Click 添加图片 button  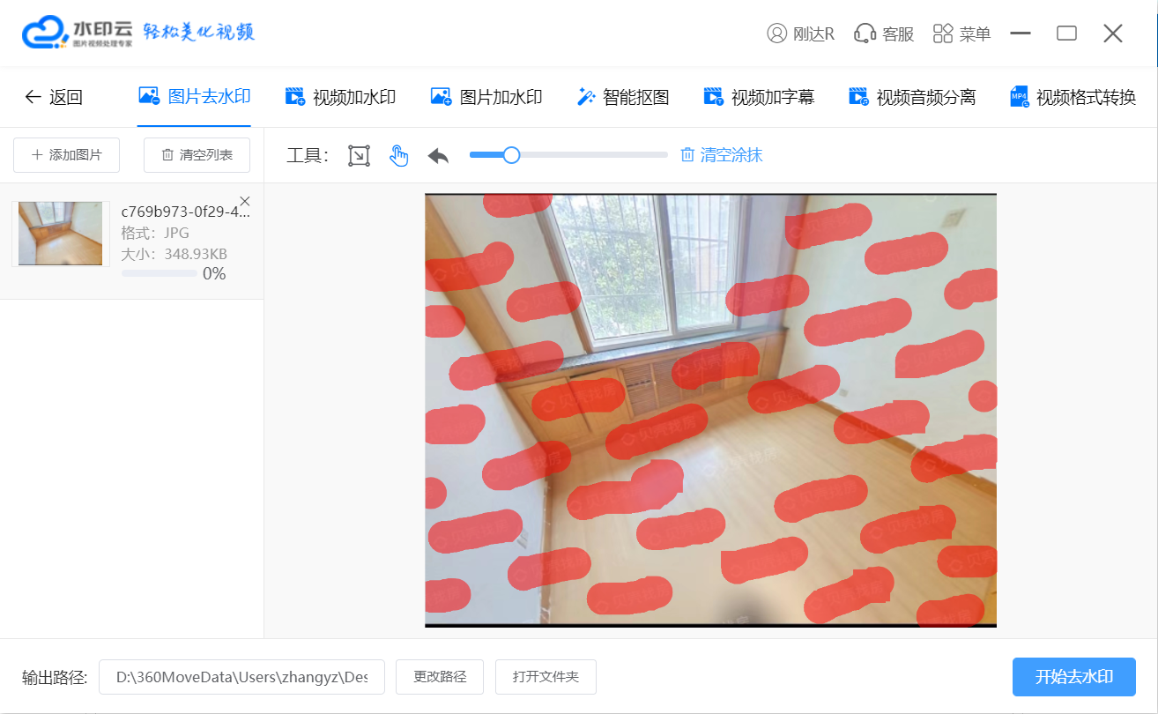[67, 155]
